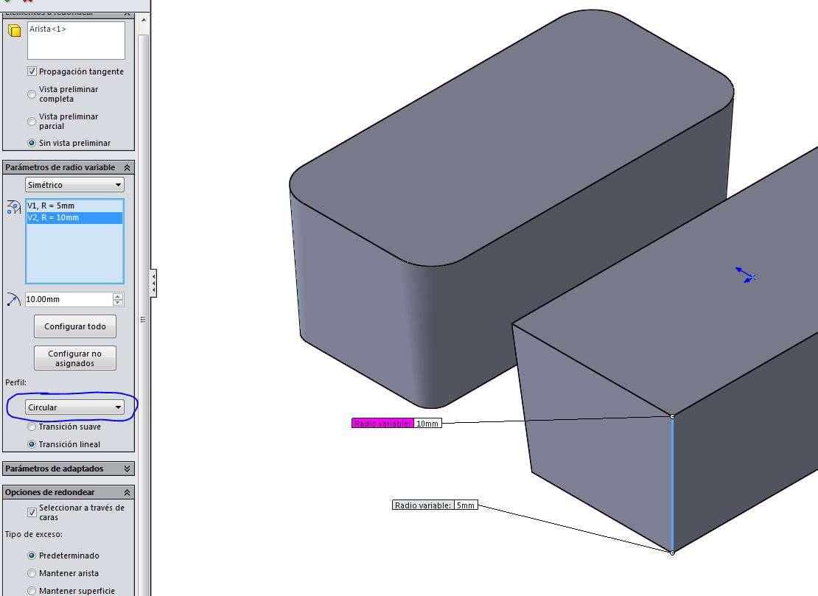Toggle the Propagación tangente checkbox
The height and width of the screenshot is (596, 818).
[32, 71]
